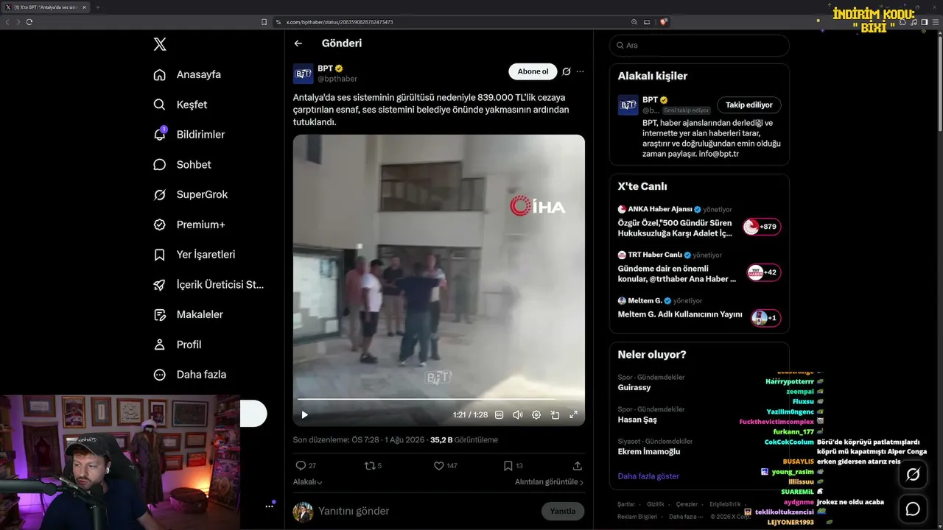The height and width of the screenshot is (530, 943).
Task: Open the account menu dots above the webcam
Action: (270, 506)
